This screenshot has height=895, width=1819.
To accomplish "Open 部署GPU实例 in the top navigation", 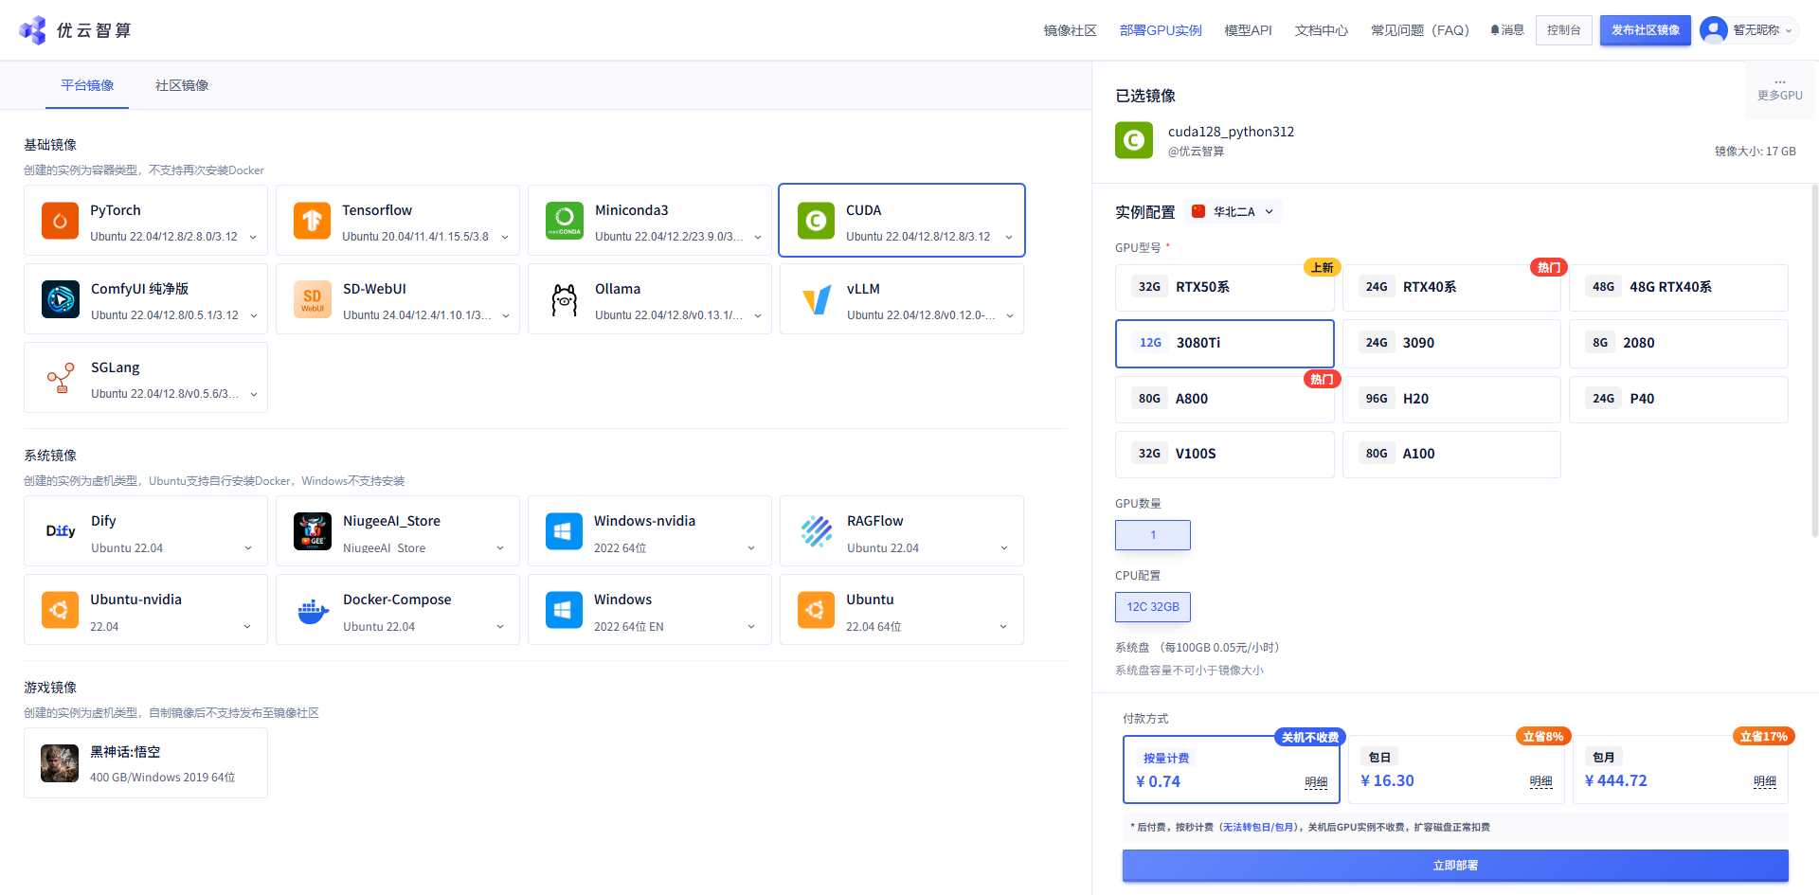I will click(1161, 30).
